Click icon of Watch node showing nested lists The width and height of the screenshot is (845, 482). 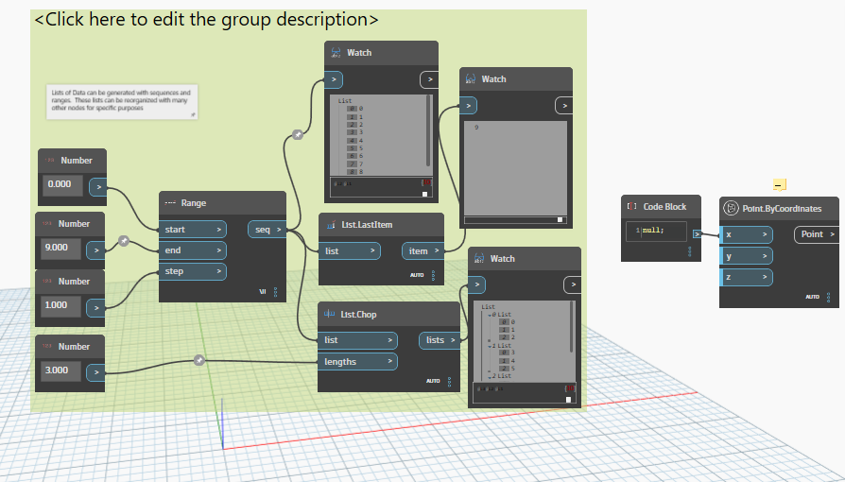479,258
